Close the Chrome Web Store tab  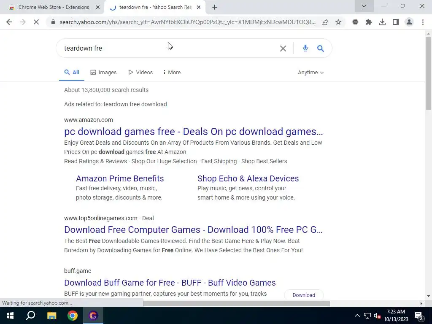tap(98, 7)
